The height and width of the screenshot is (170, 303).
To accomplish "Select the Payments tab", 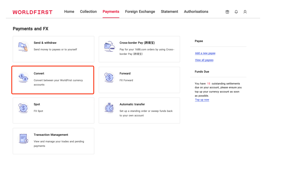I will click(111, 12).
